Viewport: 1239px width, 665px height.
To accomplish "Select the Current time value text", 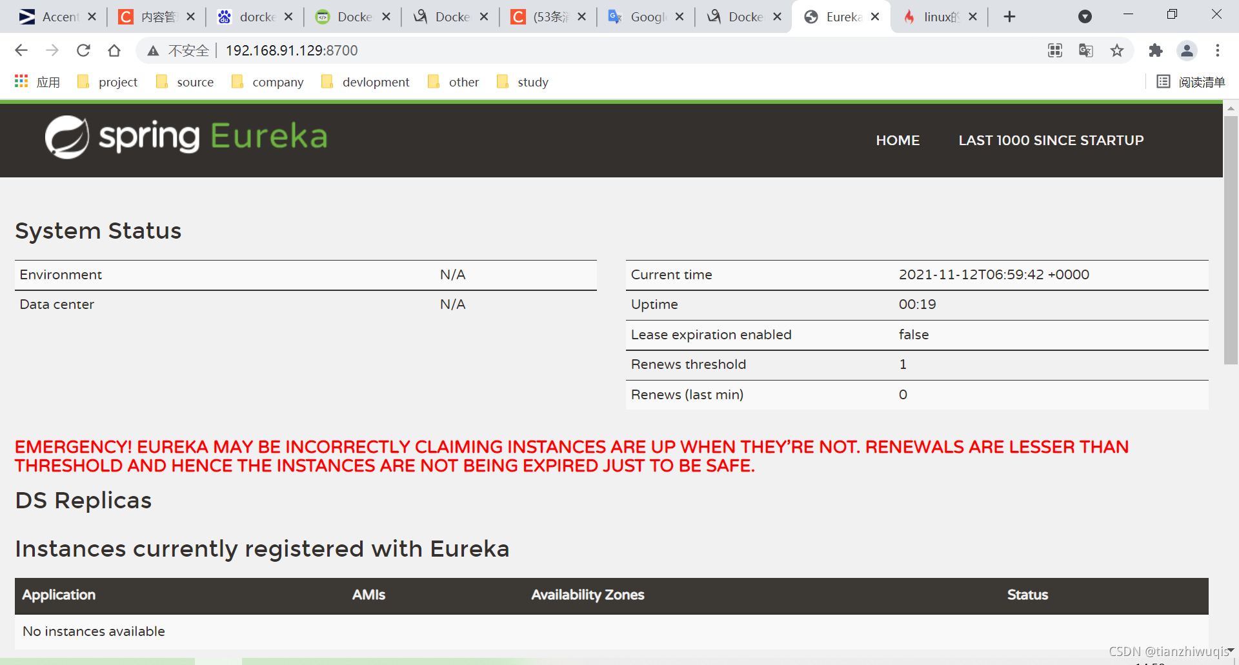I will click(x=994, y=274).
